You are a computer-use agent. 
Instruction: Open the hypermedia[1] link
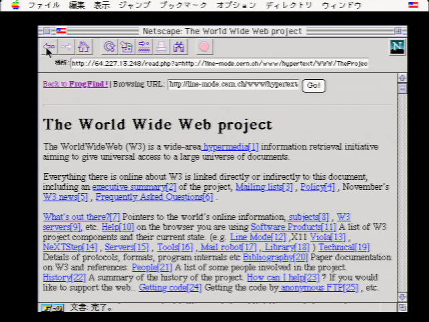point(230,147)
